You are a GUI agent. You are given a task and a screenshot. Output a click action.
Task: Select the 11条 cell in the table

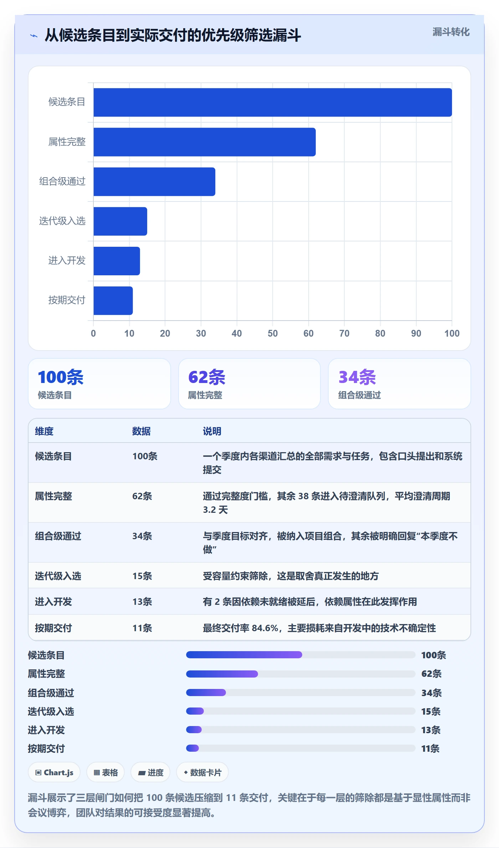click(x=142, y=628)
